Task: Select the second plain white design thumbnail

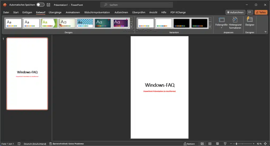Action: pos(31,23)
